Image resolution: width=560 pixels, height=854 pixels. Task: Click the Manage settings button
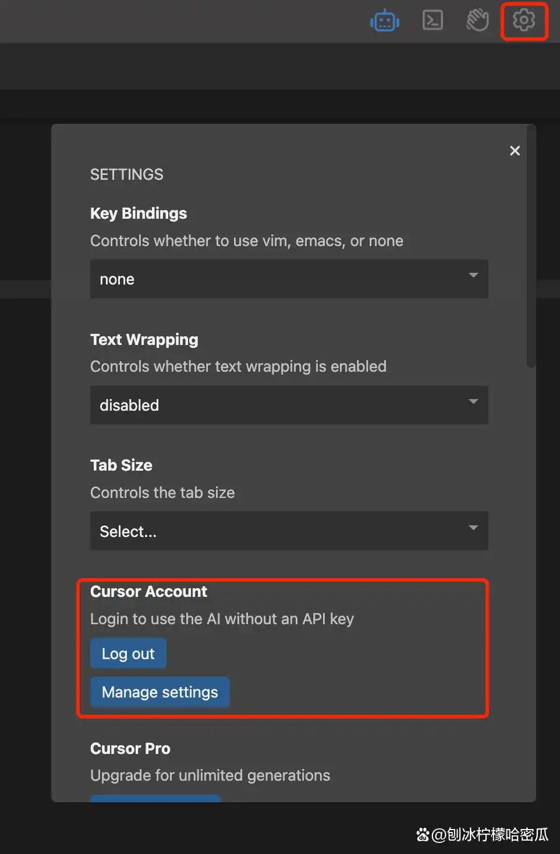coord(160,692)
